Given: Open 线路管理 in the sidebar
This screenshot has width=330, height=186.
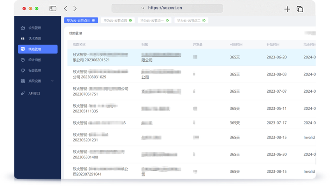Looking at the screenshot, I should point(37,49).
